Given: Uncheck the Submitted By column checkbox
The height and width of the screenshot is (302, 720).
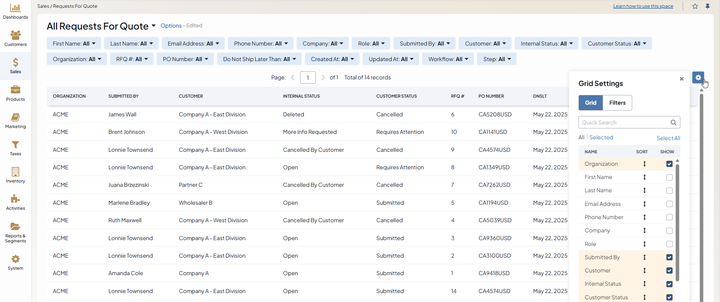Looking at the screenshot, I should pyautogui.click(x=669, y=257).
